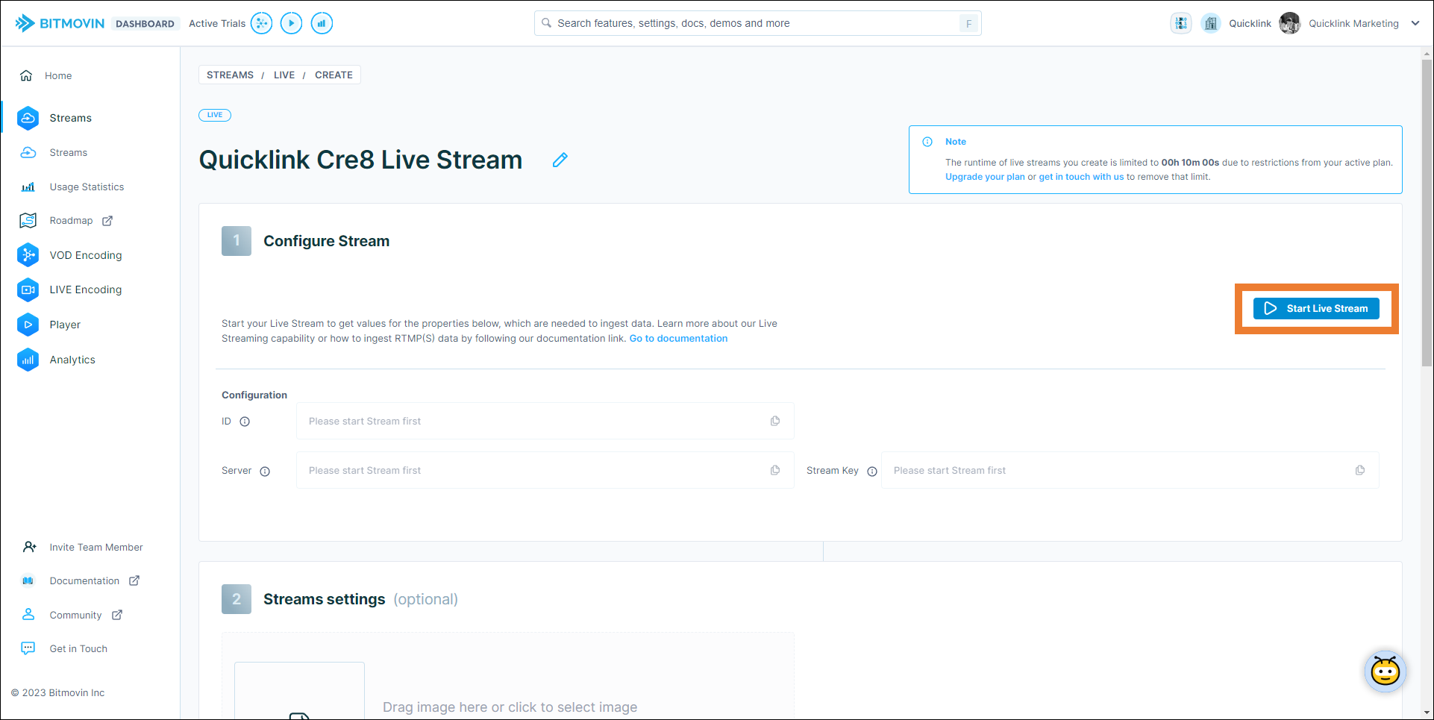Copy the Server field value
1434x720 pixels.
click(775, 471)
